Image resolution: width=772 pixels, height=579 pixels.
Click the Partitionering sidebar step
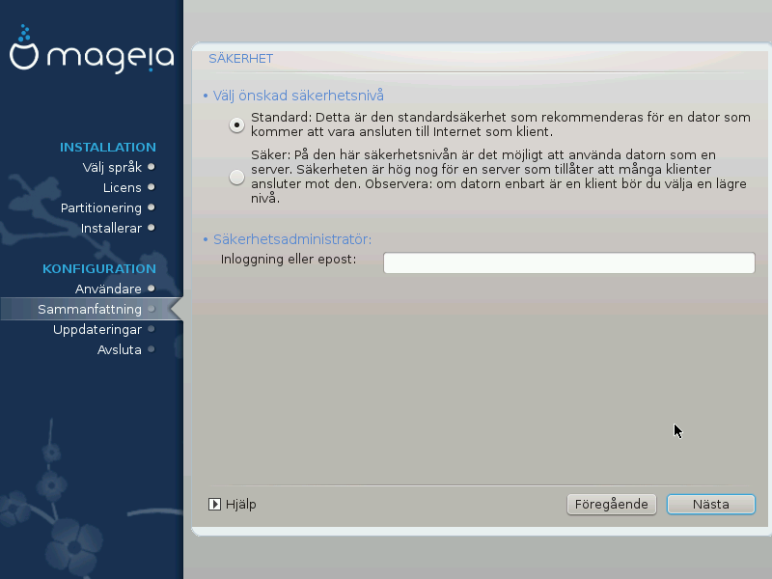(x=101, y=207)
